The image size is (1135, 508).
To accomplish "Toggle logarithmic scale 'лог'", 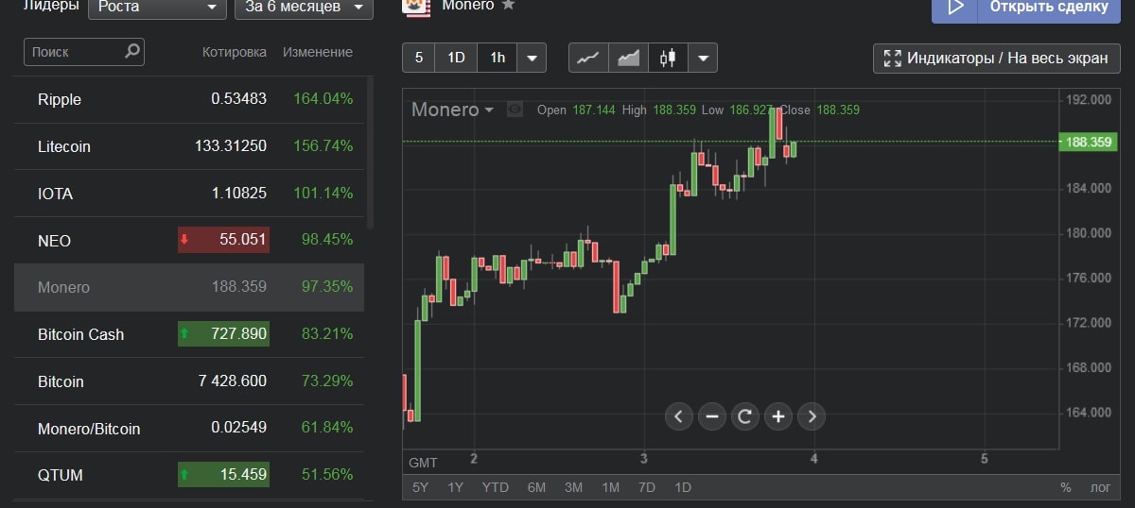I will (1100, 487).
